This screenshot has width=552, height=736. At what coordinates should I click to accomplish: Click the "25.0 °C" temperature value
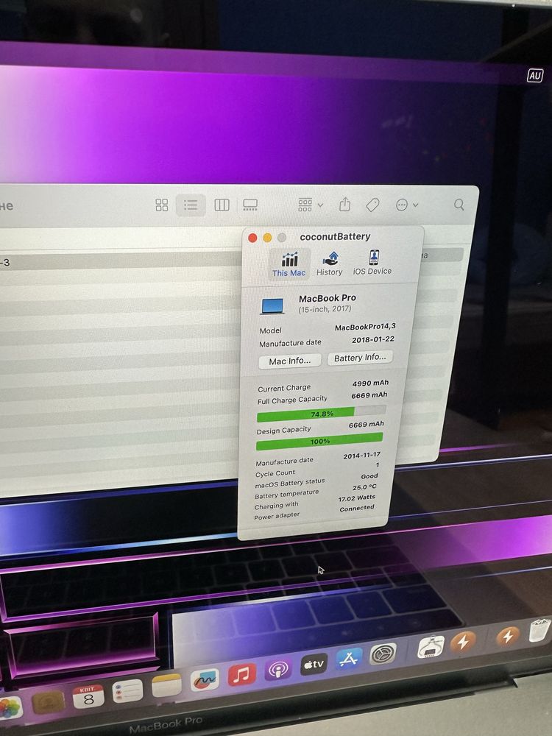pos(365,486)
